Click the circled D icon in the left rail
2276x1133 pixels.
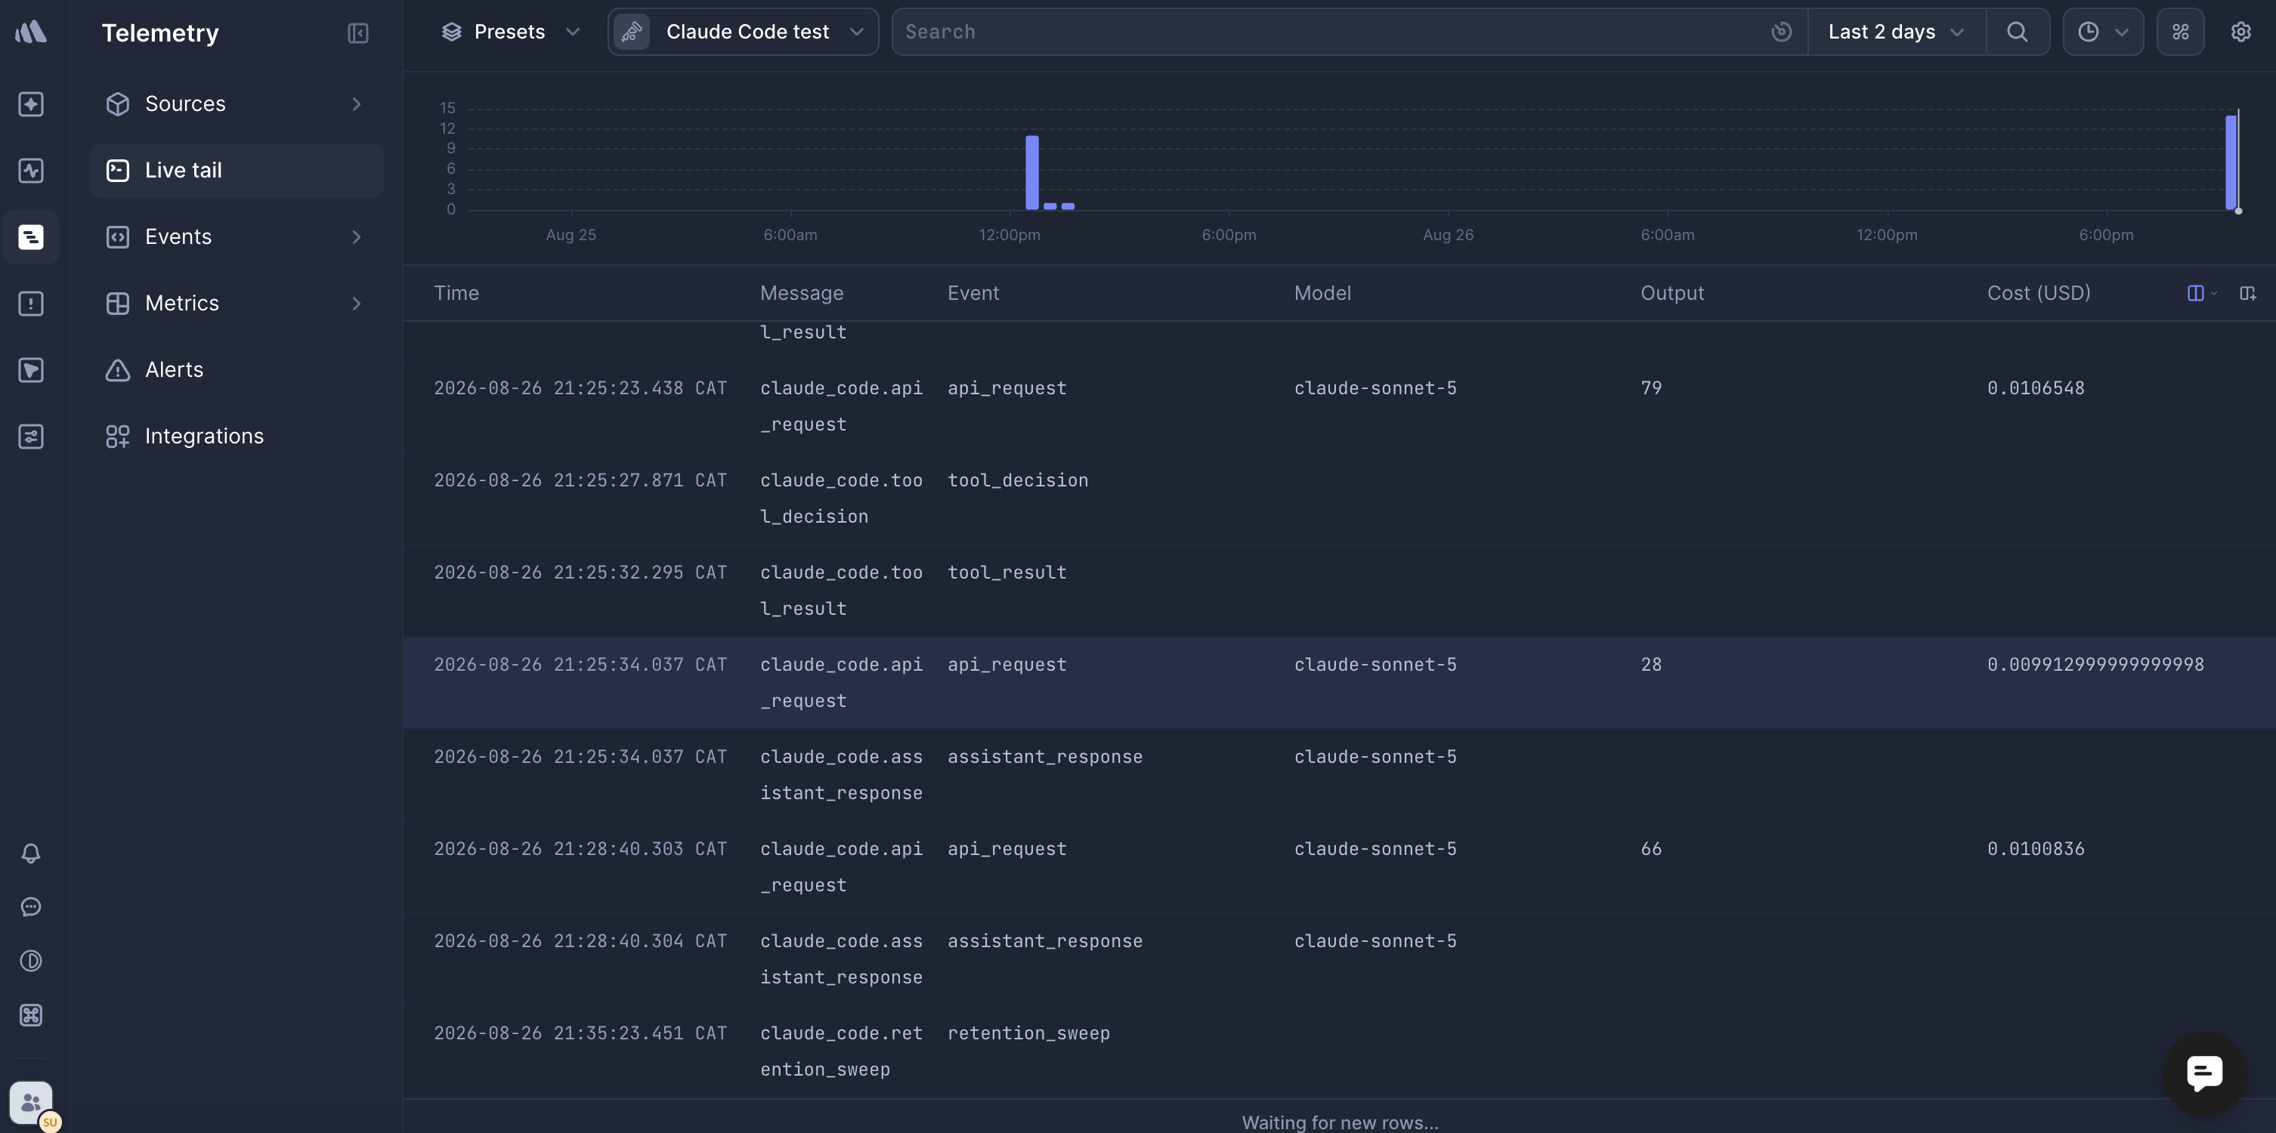click(31, 961)
